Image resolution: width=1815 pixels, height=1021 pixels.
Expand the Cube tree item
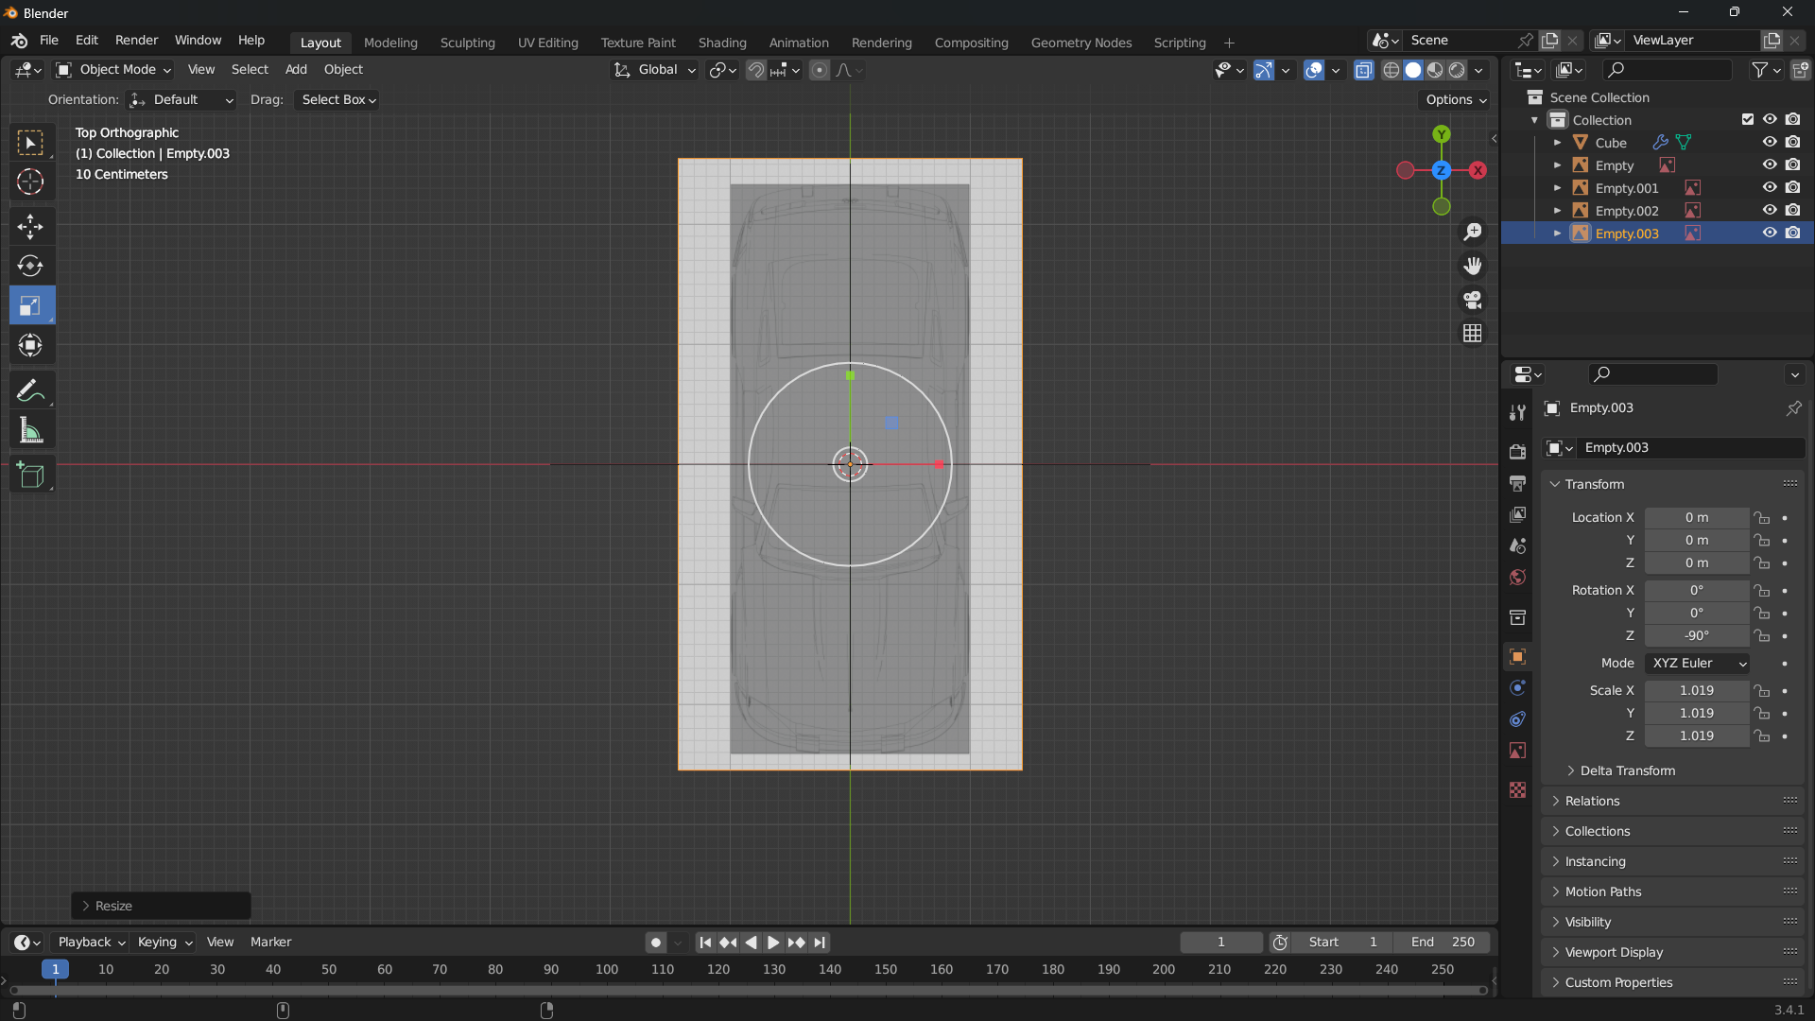[1557, 143]
